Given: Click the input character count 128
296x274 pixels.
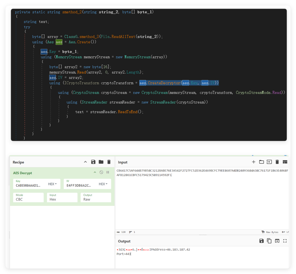Looking at the screenshot, I should coord(121,232).
